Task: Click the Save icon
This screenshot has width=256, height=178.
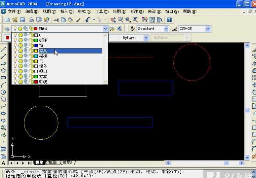Action: coord(22,20)
